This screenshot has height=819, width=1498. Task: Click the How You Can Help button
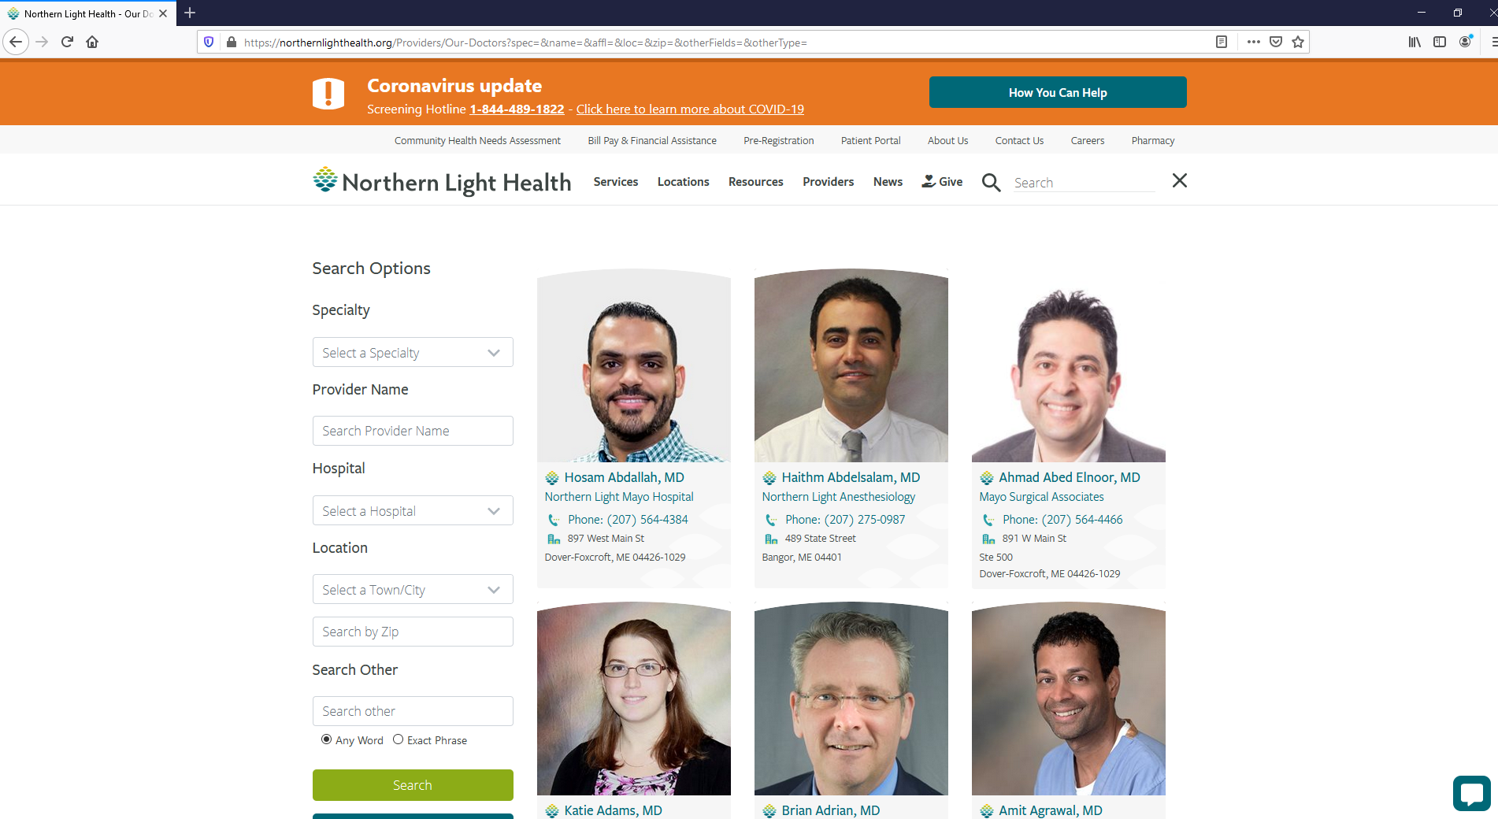(x=1058, y=92)
